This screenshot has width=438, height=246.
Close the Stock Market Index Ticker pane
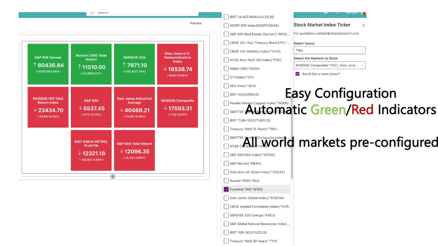click(363, 25)
